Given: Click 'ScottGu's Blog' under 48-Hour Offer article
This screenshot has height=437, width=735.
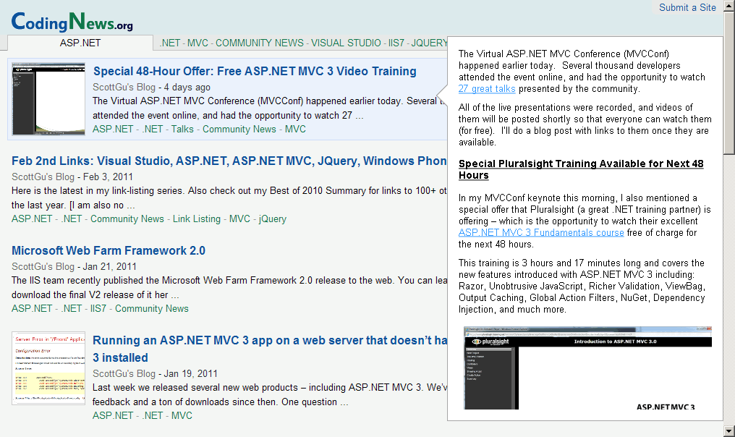Looking at the screenshot, I should [x=124, y=88].
